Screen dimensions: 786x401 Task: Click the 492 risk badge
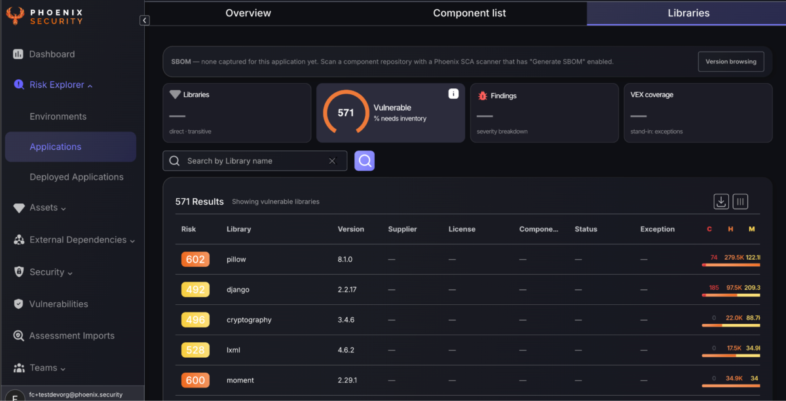pyautogui.click(x=195, y=290)
